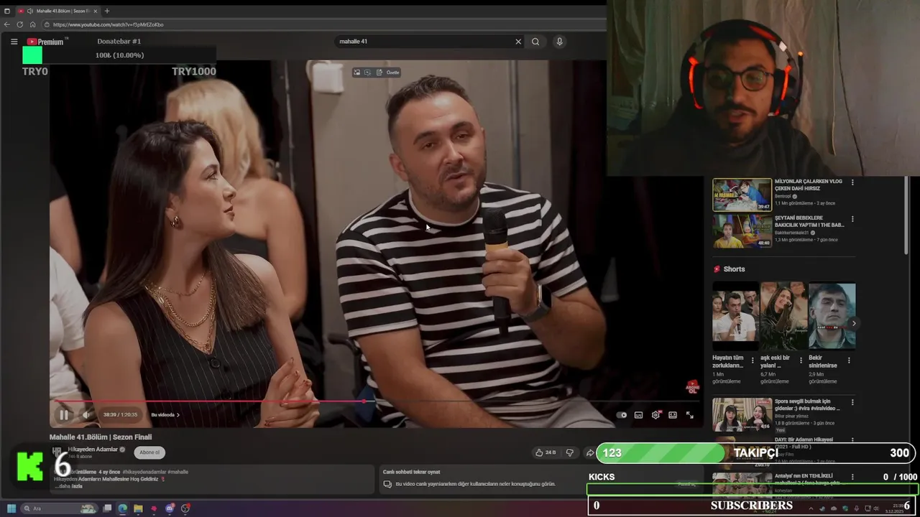Mute the tab via speaker icon

point(30,11)
